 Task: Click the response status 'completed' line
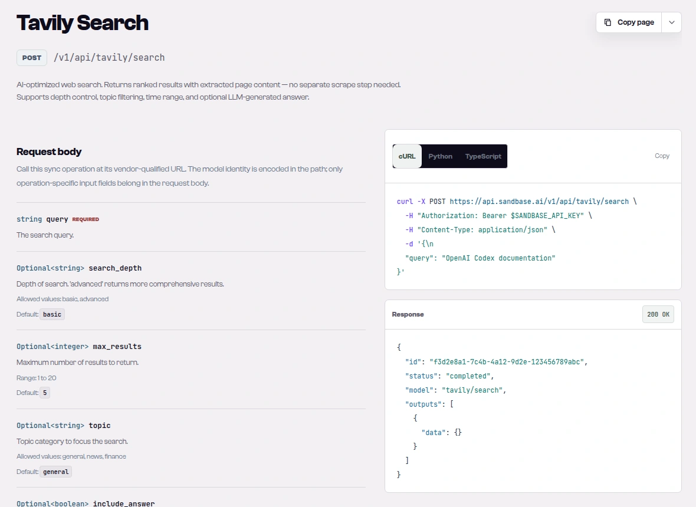pyautogui.click(x=449, y=376)
